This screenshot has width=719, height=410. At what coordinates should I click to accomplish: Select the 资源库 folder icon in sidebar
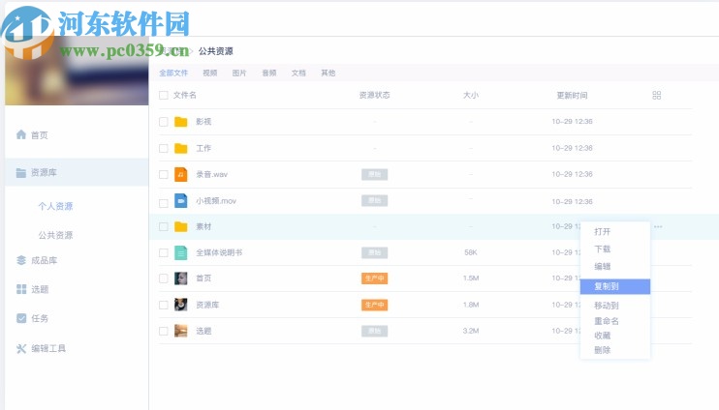pos(21,172)
